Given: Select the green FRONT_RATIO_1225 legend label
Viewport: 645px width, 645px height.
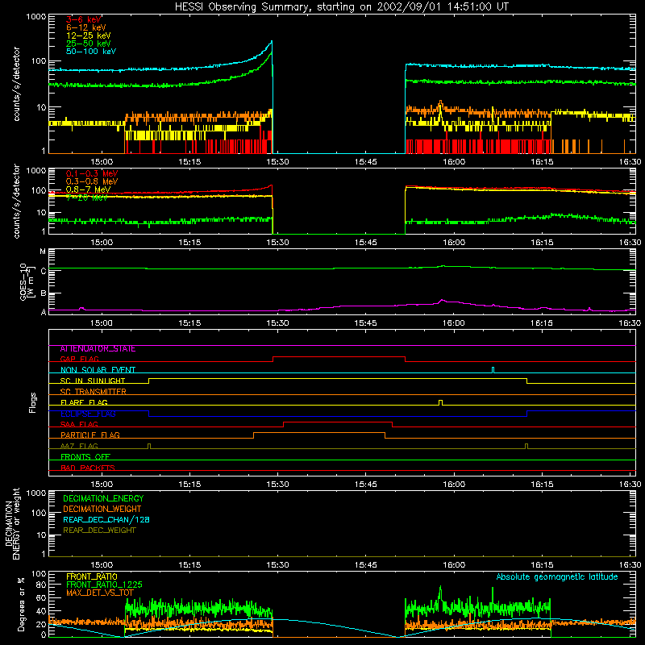Looking at the screenshot, I should point(104,585).
